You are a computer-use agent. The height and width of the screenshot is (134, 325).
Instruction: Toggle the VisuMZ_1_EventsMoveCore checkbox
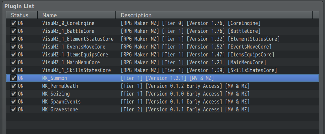pos(13,47)
